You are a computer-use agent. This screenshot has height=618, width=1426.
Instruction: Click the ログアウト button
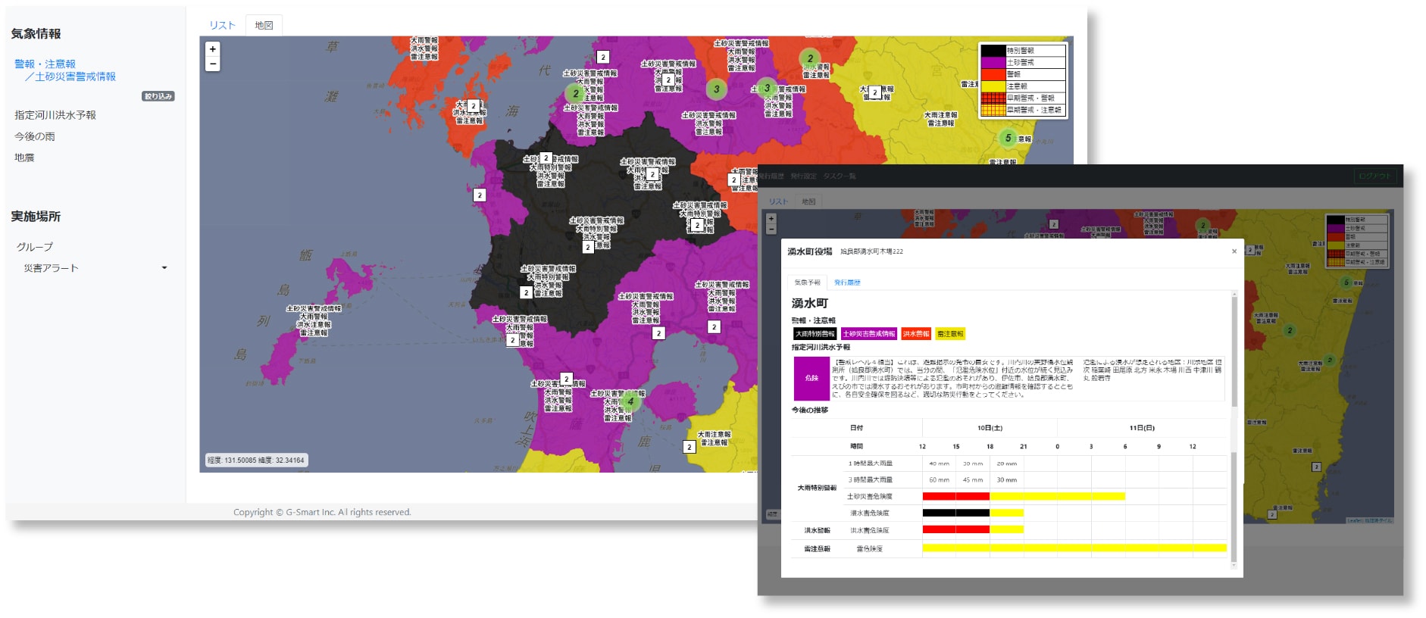(1374, 176)
